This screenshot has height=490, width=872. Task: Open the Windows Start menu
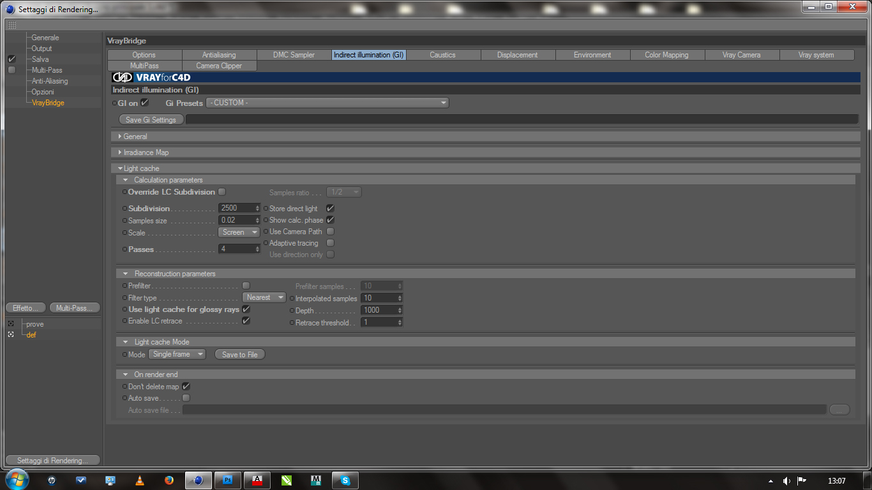point(17,480)
